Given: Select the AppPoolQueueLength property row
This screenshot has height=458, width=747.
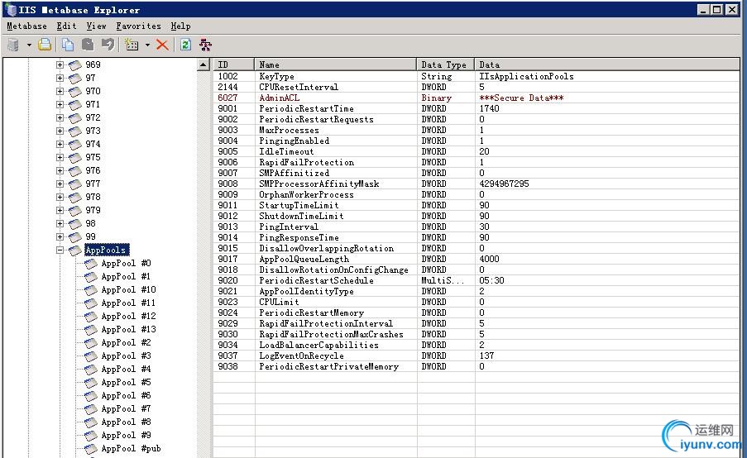Looking at the screenshot, I should 476,259.
